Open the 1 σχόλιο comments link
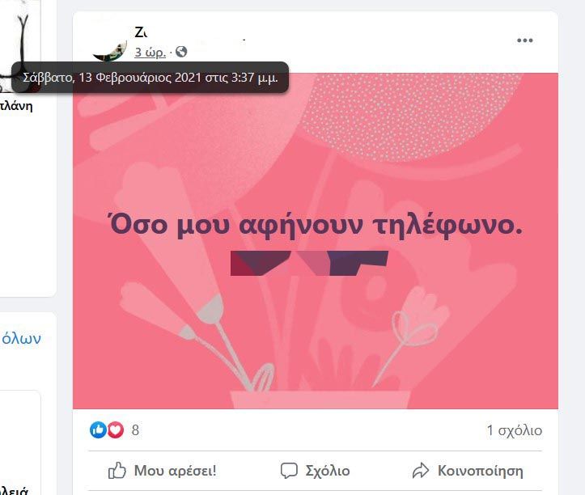585x495 pixels. (514, 430)
